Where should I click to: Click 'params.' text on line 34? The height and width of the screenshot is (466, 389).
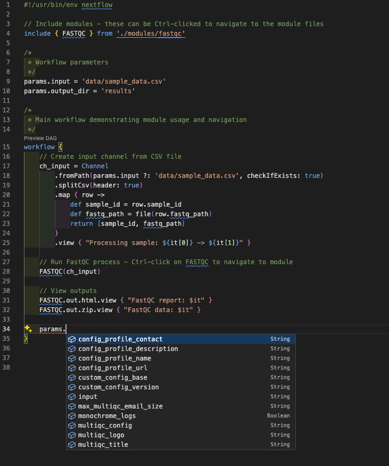pyautogui.click(x=53, y=329)
